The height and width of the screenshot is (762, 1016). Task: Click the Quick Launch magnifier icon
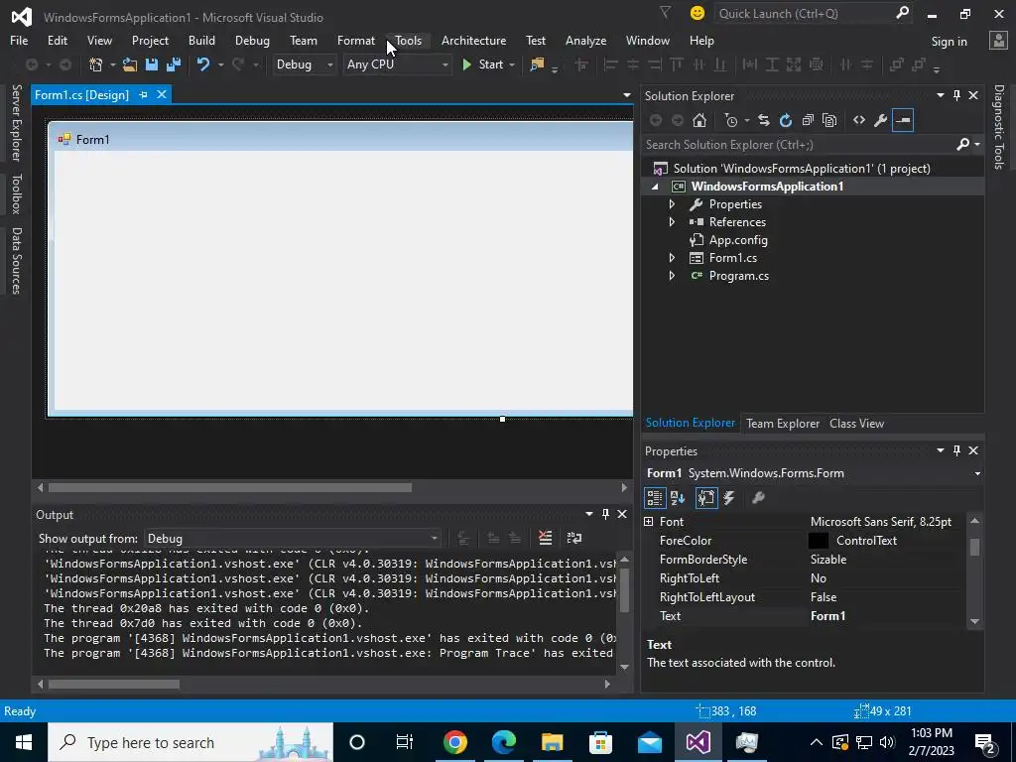[902, 13]
